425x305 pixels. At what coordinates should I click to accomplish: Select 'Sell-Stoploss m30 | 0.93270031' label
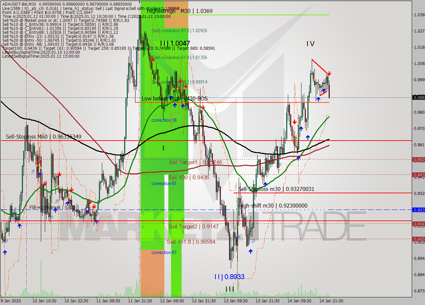[x=276, y=189]
